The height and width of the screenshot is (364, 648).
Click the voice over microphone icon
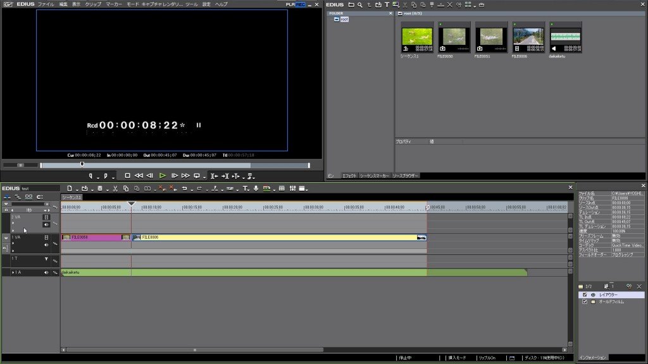(256, 188)
